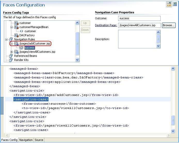
Task: Collapse the /pages/addCustomer.jsp rule
Action: 11,43
